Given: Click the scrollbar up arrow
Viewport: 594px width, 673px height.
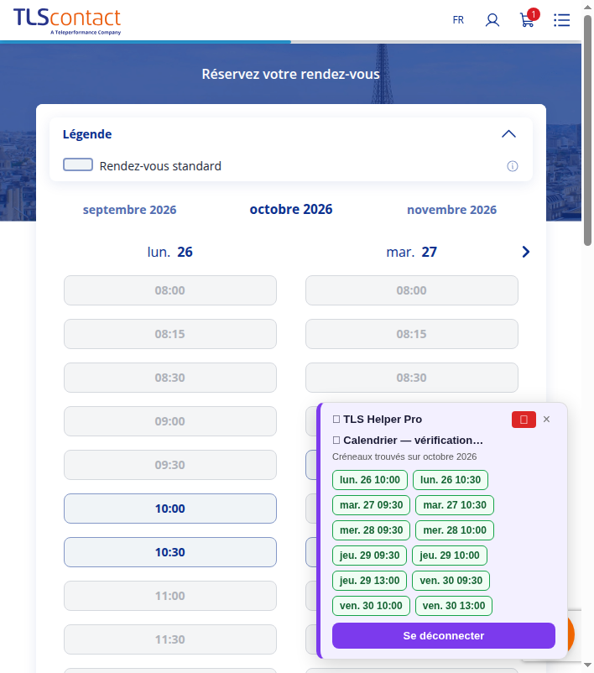Looking at the screenshot, I should coord(587,7).
